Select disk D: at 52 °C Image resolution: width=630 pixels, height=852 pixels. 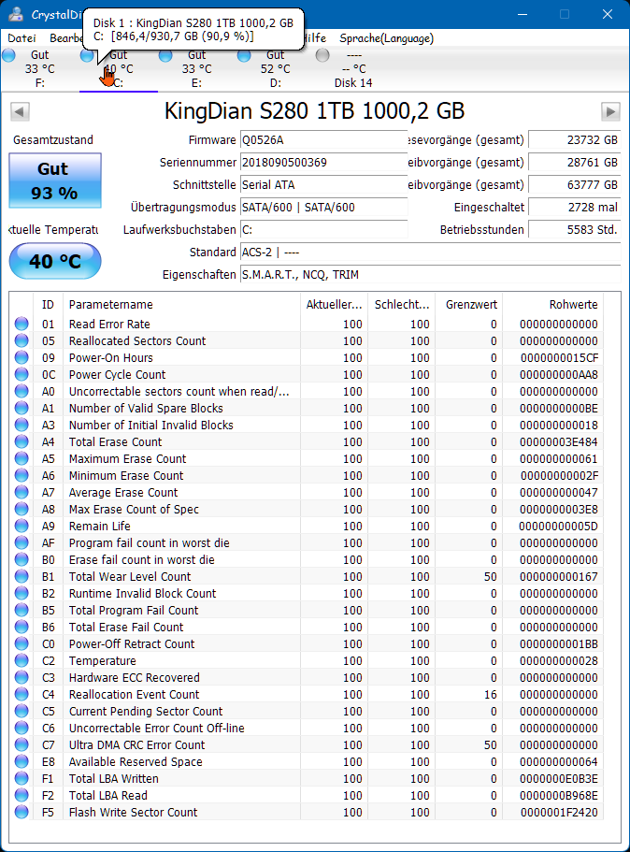276,69
